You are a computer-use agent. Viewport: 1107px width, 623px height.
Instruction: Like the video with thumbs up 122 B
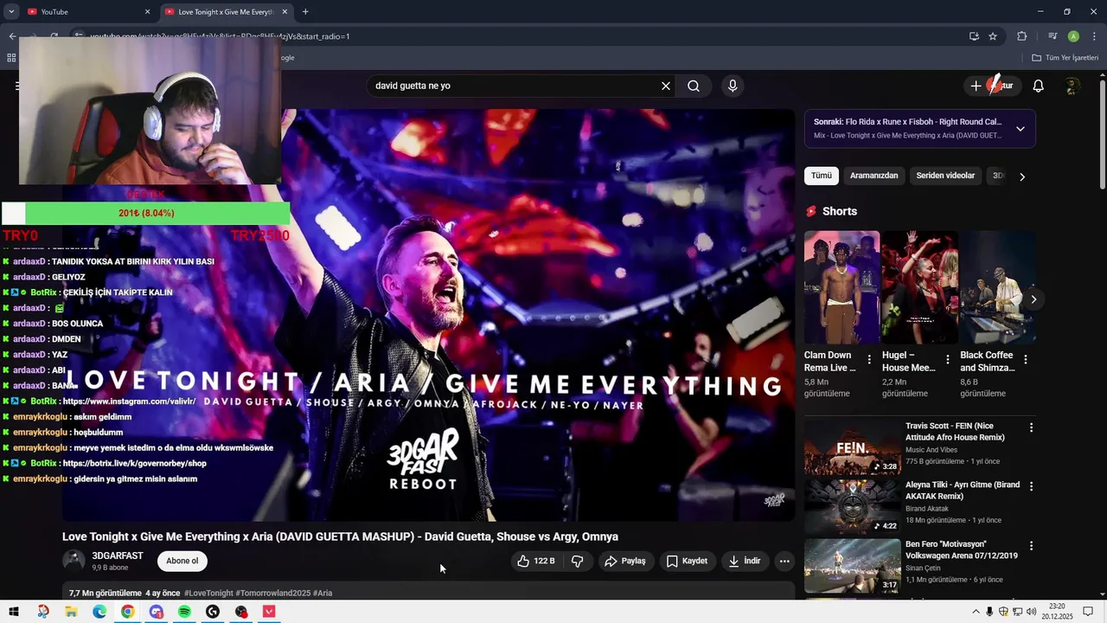tap(536, 561)
